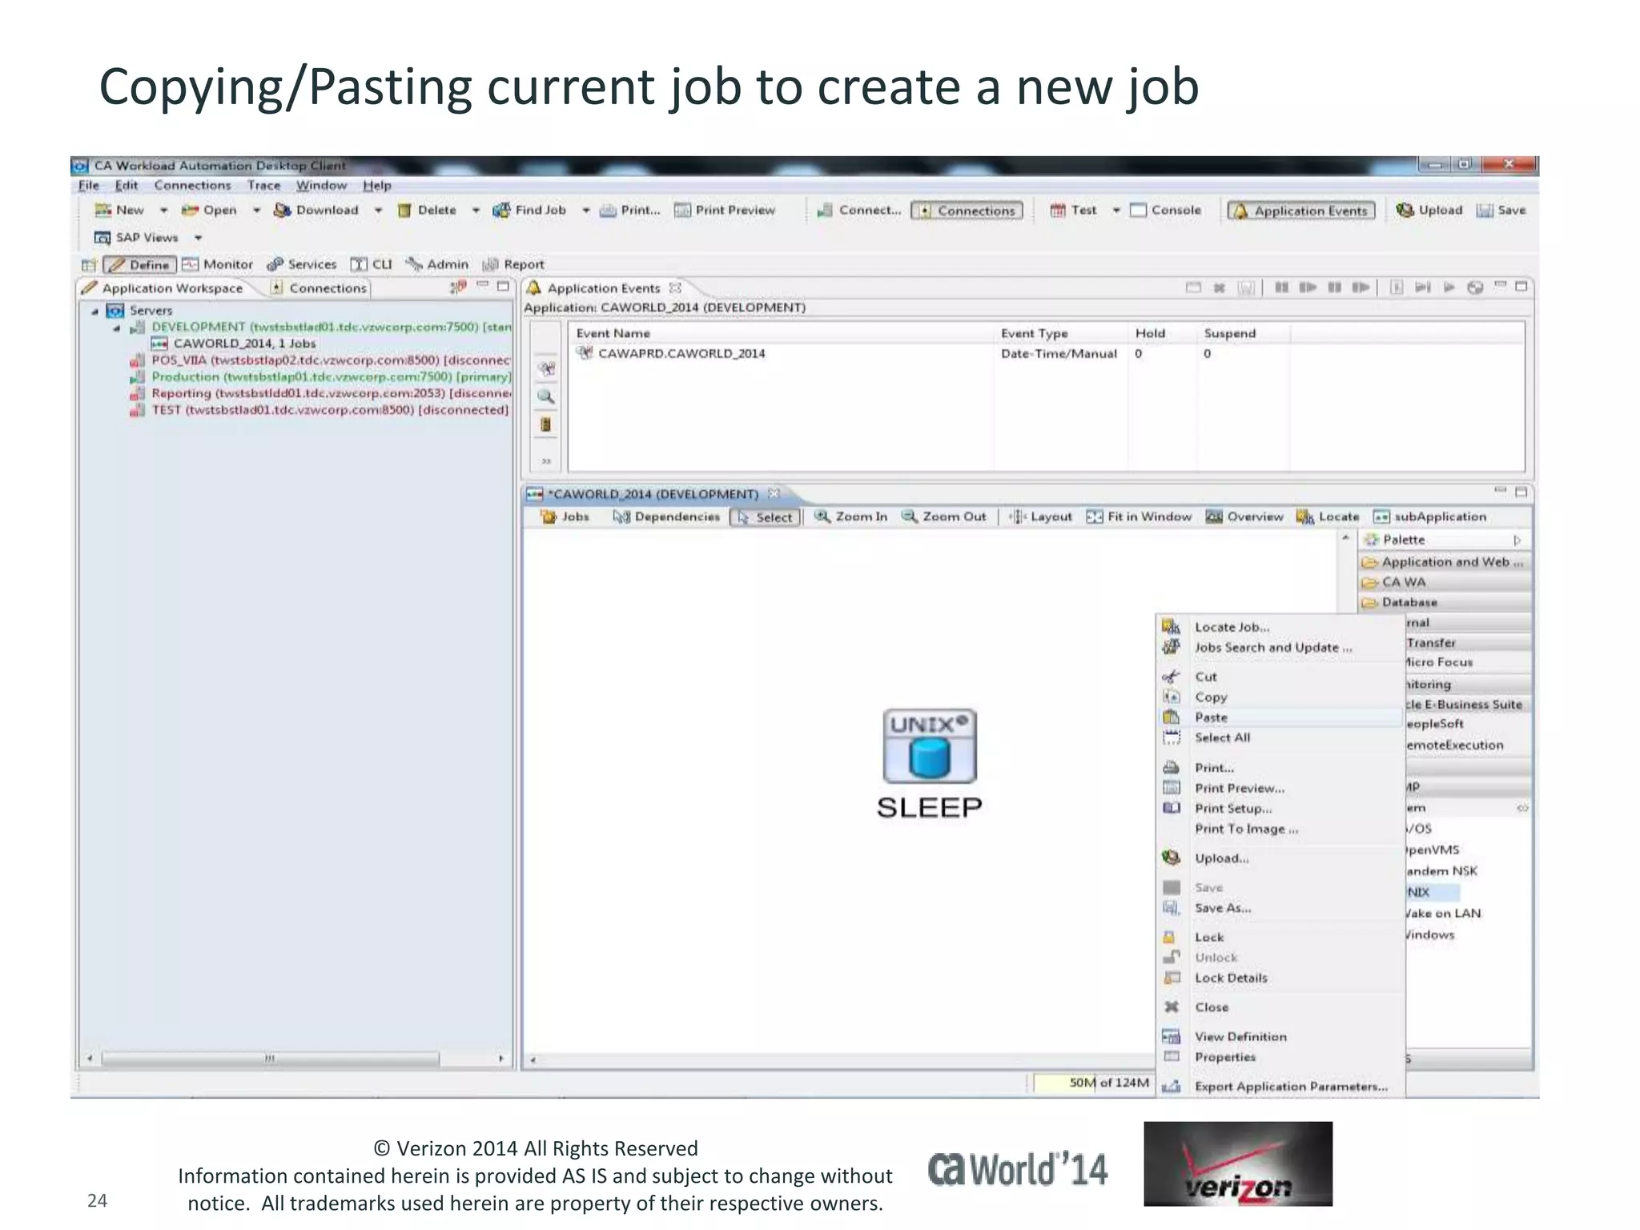Open Application and Web palette folder
Image resolution: width=1640 pixels, height=1230 pixels.
[1445, 562]
